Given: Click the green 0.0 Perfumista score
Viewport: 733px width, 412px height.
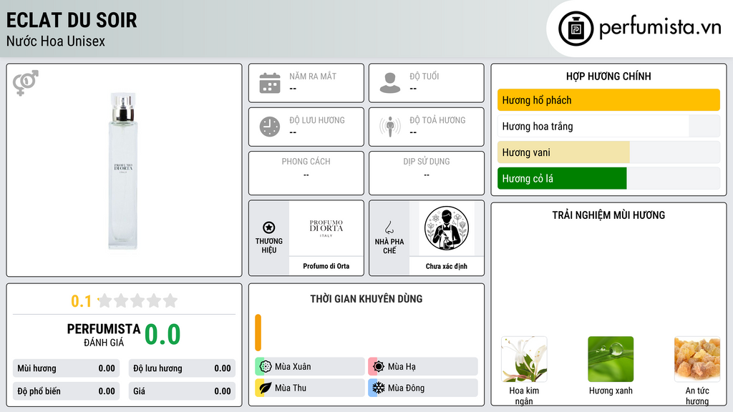Looking at the screenshot, I should pyautogui.click(x=162, y=335).
